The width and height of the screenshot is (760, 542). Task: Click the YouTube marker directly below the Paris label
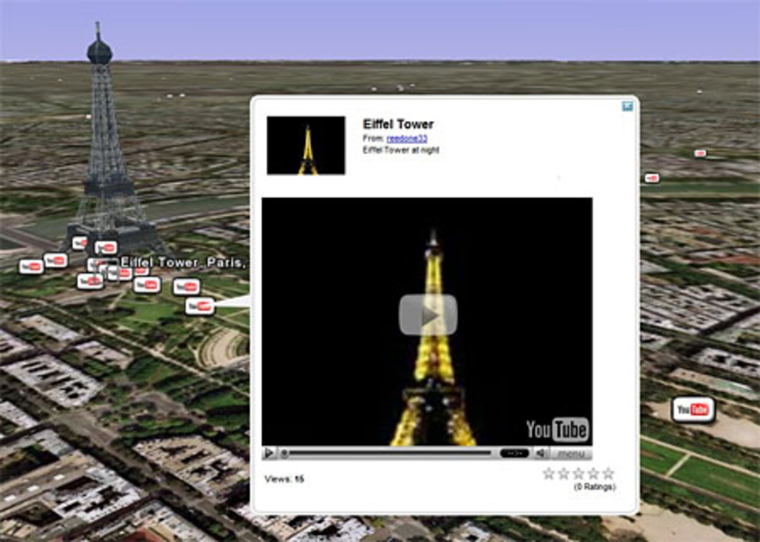pos(148,286)
